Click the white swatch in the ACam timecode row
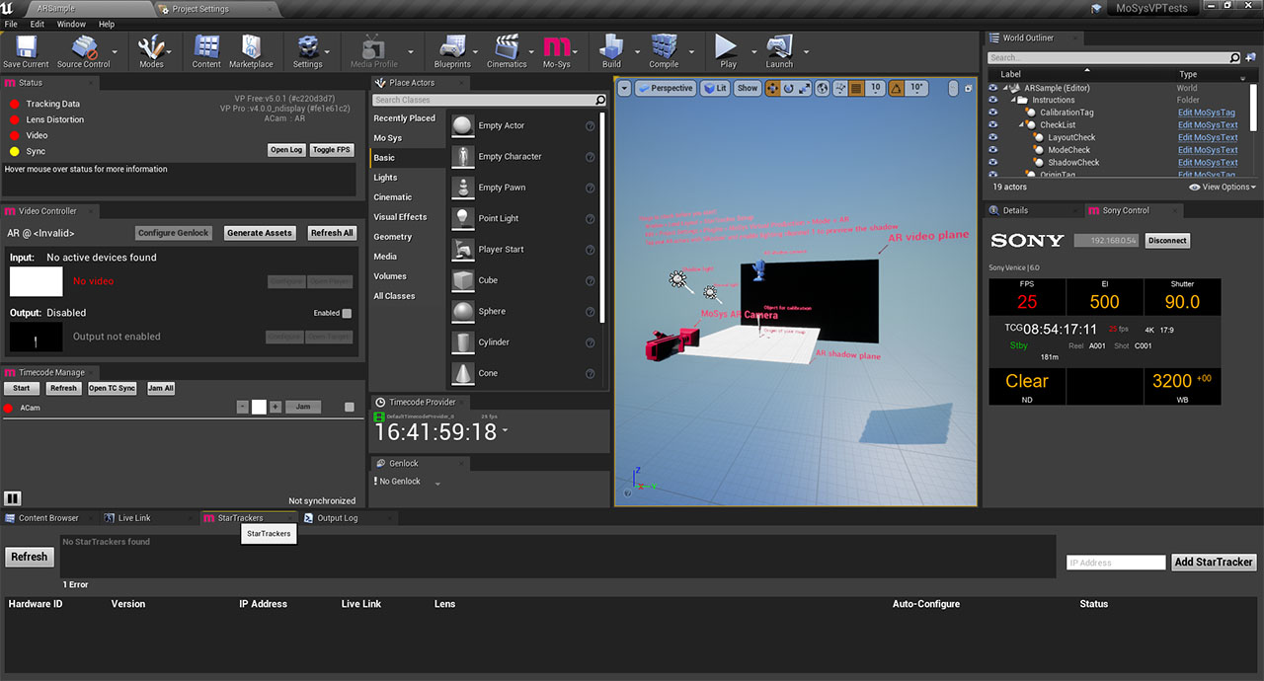This screenshot has height=681, width=1264. coord(259,407)
